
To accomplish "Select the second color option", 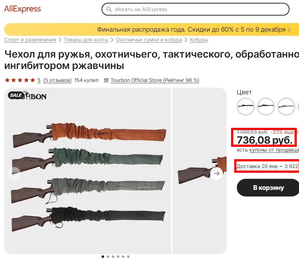I will point(266,107).
